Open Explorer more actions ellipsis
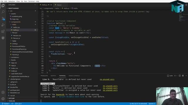The width and height of the screenshot is (188, 105). (35, 5)
